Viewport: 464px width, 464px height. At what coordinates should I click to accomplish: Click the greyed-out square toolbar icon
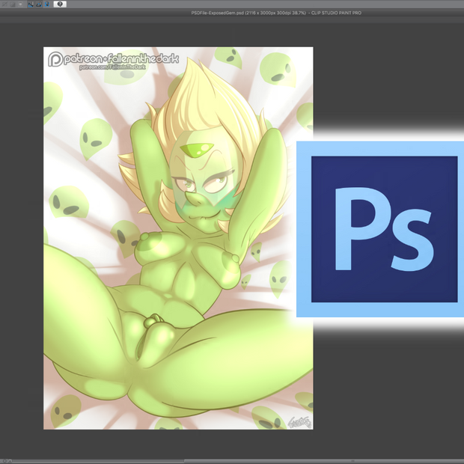coord(20,4)
